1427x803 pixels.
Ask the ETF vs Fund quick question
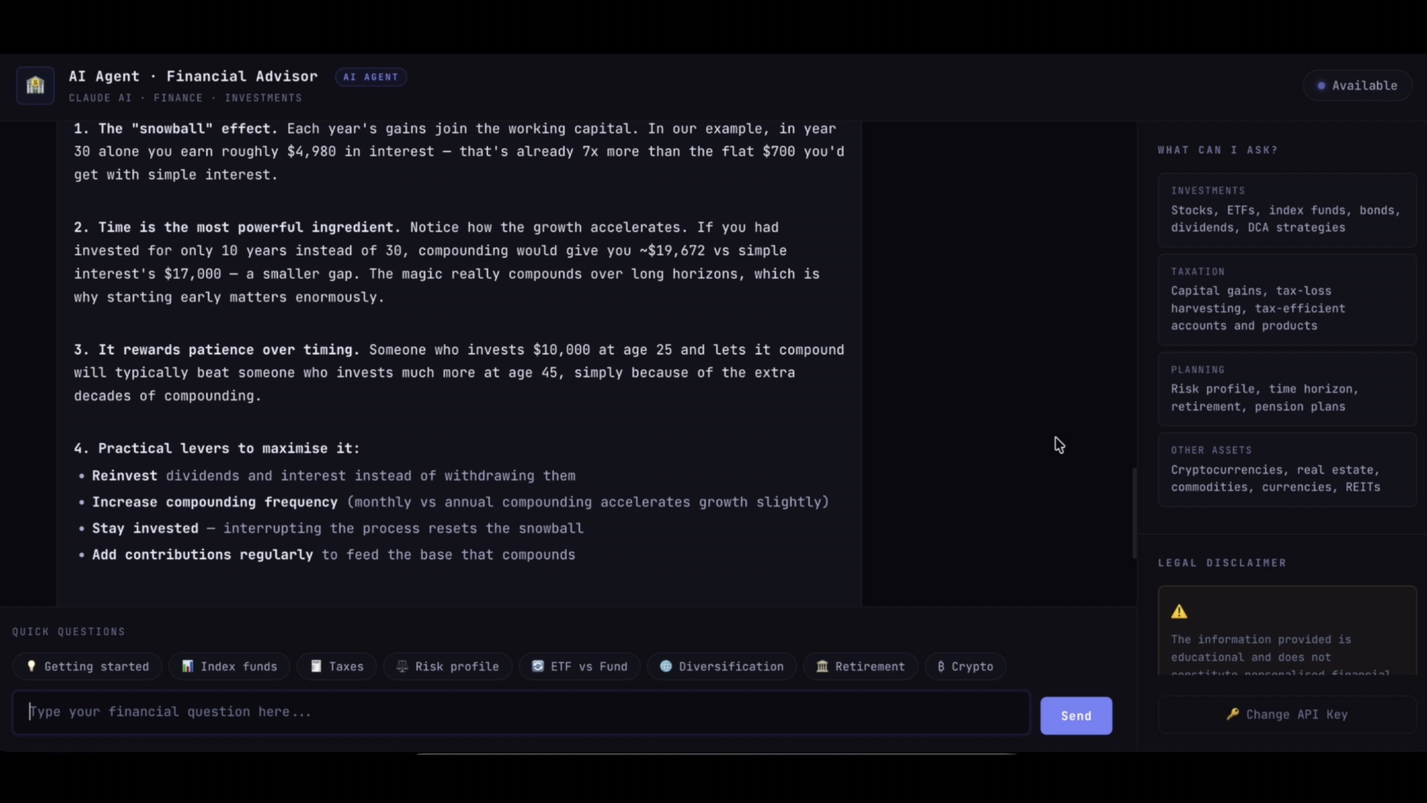tap(579, 666)
